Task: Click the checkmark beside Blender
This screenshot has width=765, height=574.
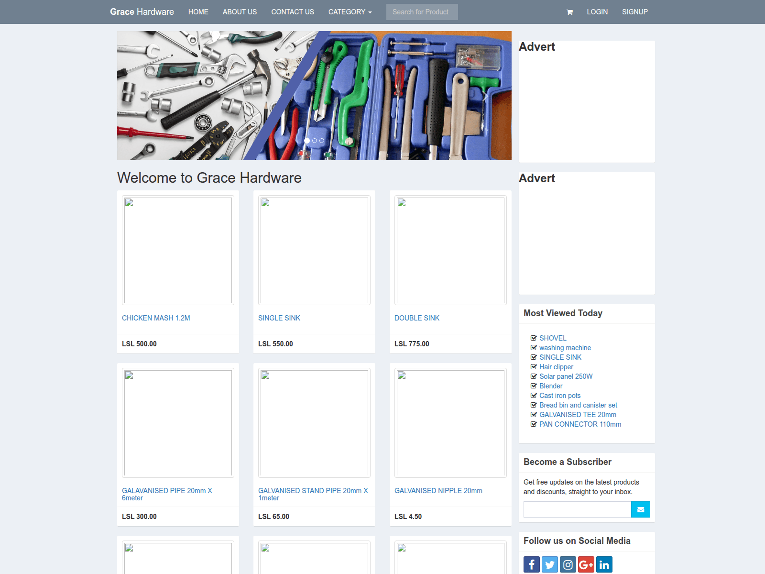Action: coord(534,386)
